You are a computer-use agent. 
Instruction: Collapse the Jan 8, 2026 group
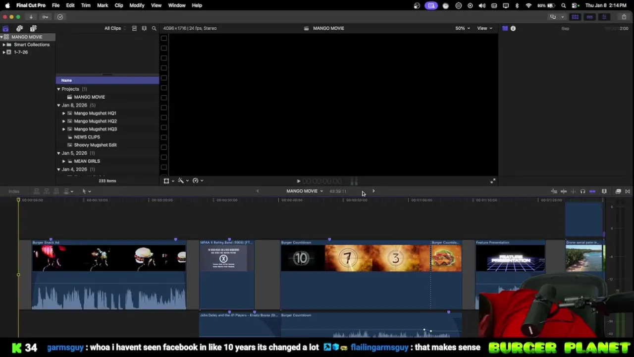point(58,105)
